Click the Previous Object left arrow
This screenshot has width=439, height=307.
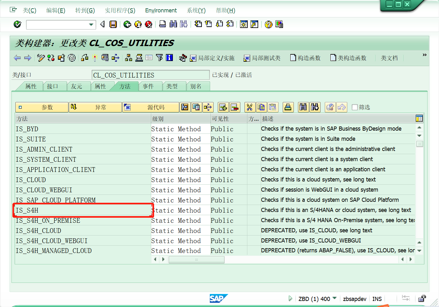[x=17, y=58]
